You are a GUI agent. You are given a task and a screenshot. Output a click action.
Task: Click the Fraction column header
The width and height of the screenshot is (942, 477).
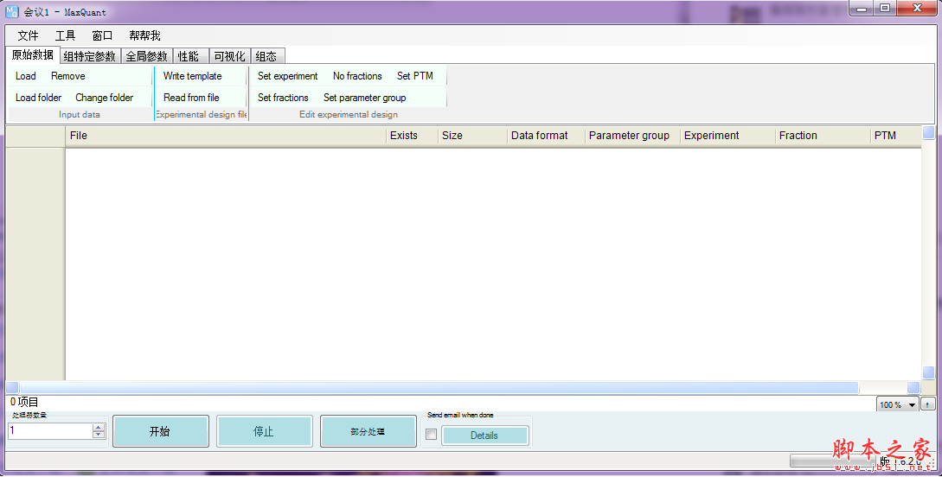(823, 136)
